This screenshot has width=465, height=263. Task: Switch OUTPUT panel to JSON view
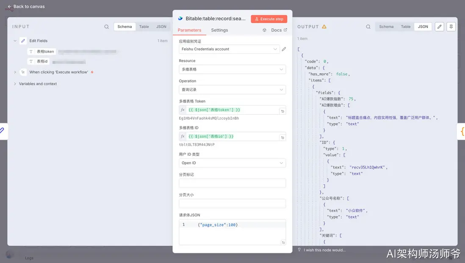(x=423, y=27)
